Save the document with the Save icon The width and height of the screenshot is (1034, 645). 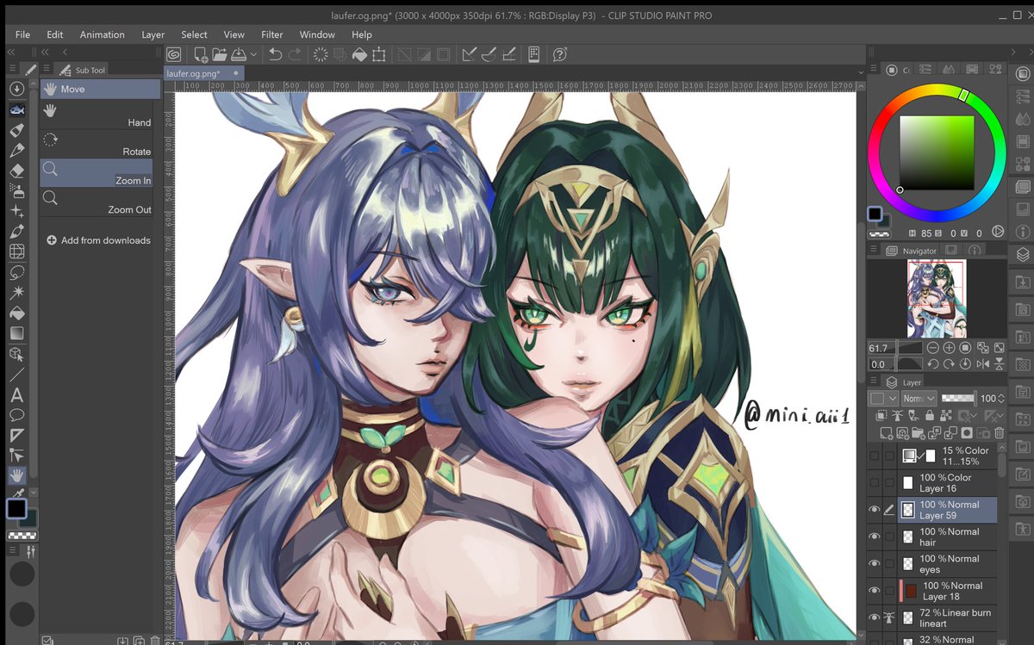(x=239, y=54)
